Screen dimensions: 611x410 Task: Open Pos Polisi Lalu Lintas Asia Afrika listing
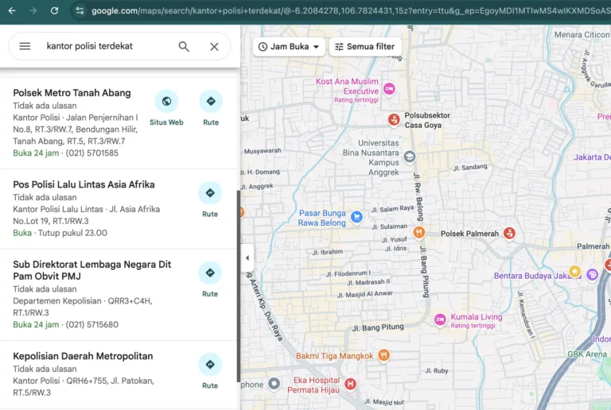pos(84,184)
